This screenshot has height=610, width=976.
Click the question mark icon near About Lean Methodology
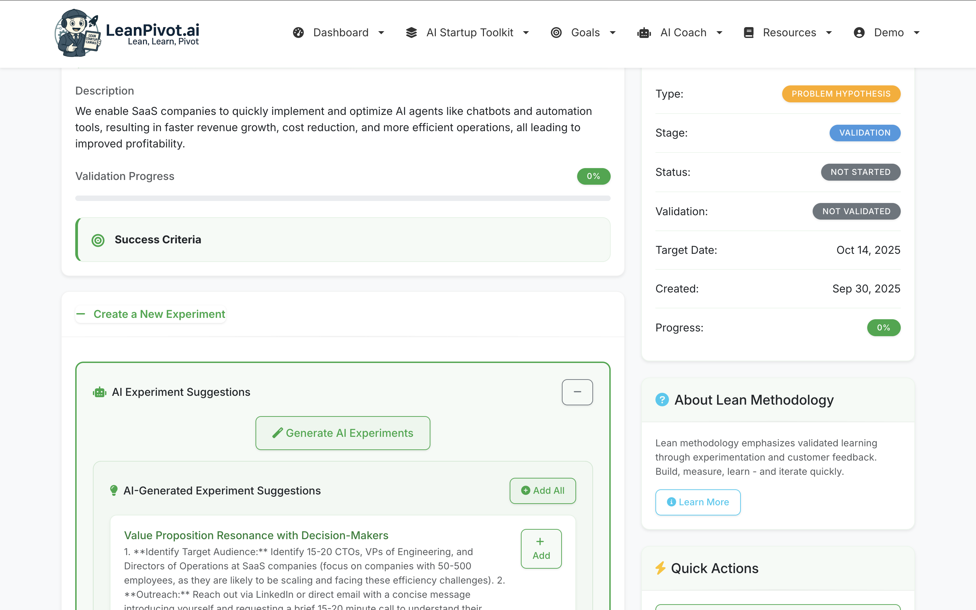[x=662, y=400]
